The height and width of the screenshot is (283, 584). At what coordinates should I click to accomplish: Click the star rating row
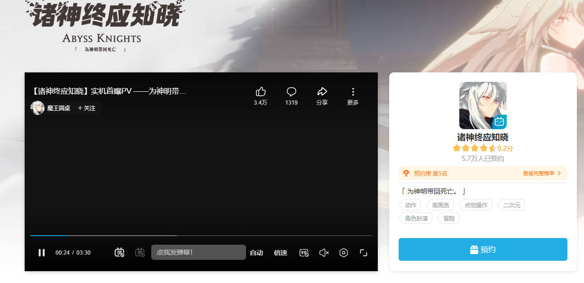[474, 148]
